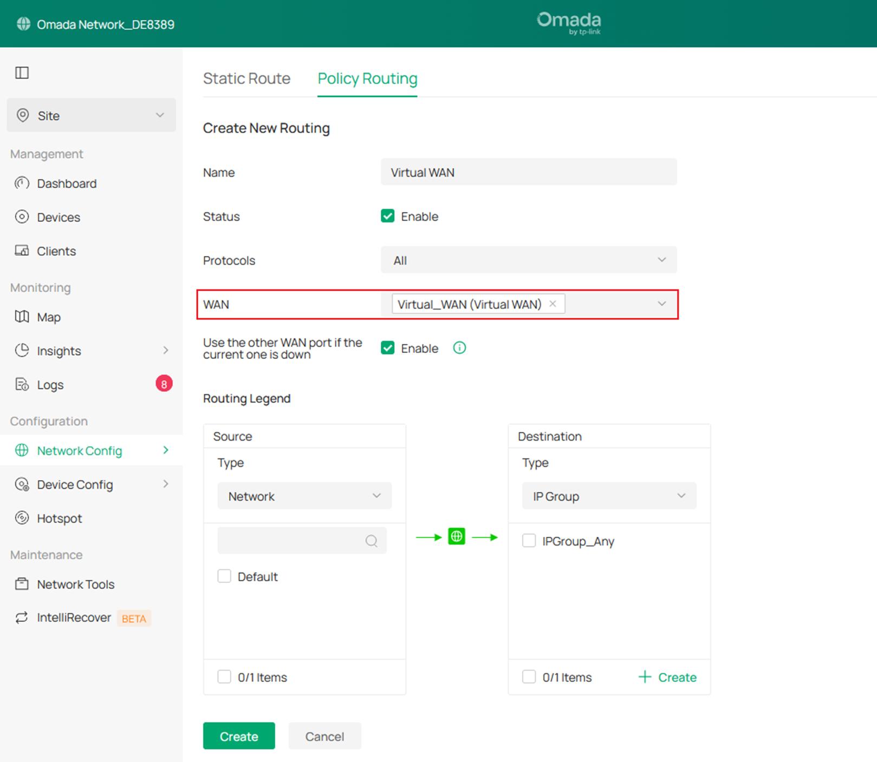Click the Create button to save routing
This screenshot has width=877, height=762.
(238, 736)
